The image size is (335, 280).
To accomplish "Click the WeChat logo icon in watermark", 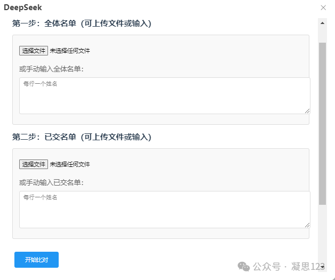I will coord(244,267).
